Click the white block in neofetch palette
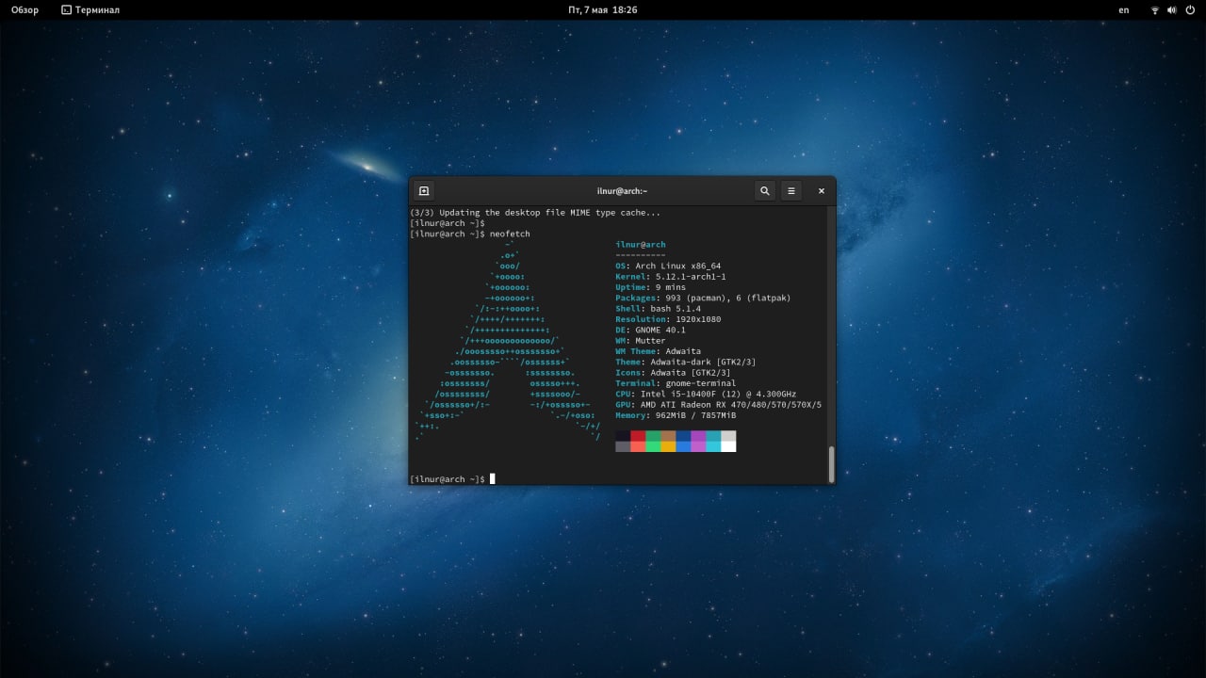This screenshot has width=1206, height=678. [728, 446]
